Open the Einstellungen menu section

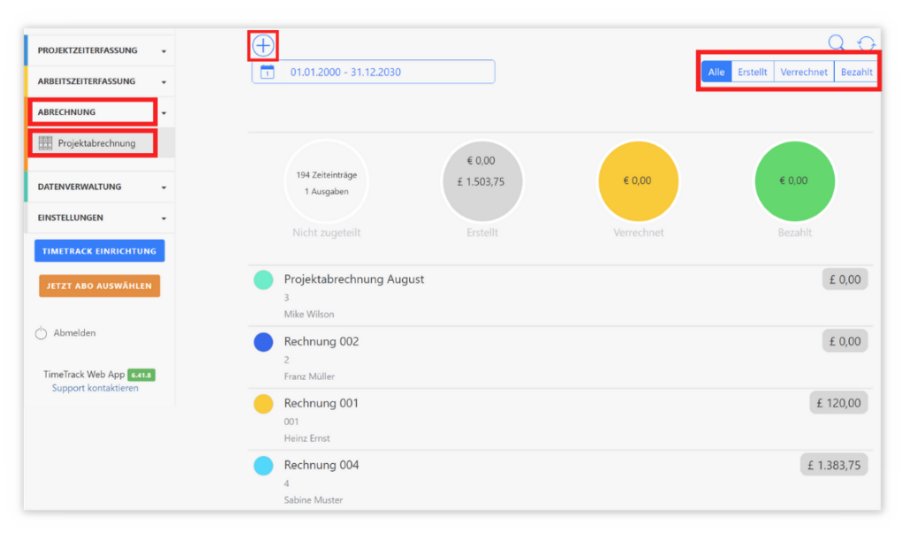coord(99,217)
